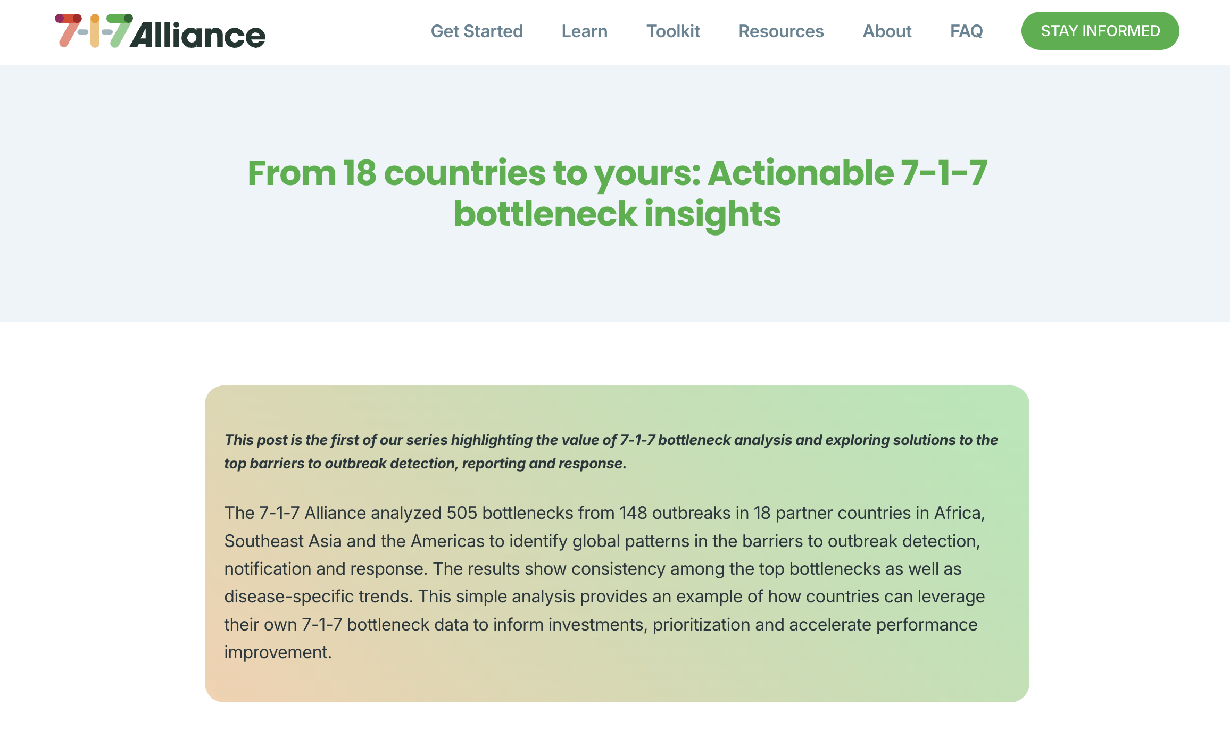This screenshot has height=739, width=1230.
Task: Click the red 7 in the logo
Action: 68,30
